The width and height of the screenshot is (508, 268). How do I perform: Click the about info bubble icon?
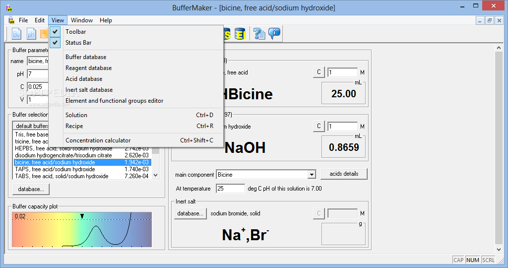tap(274, 34)
